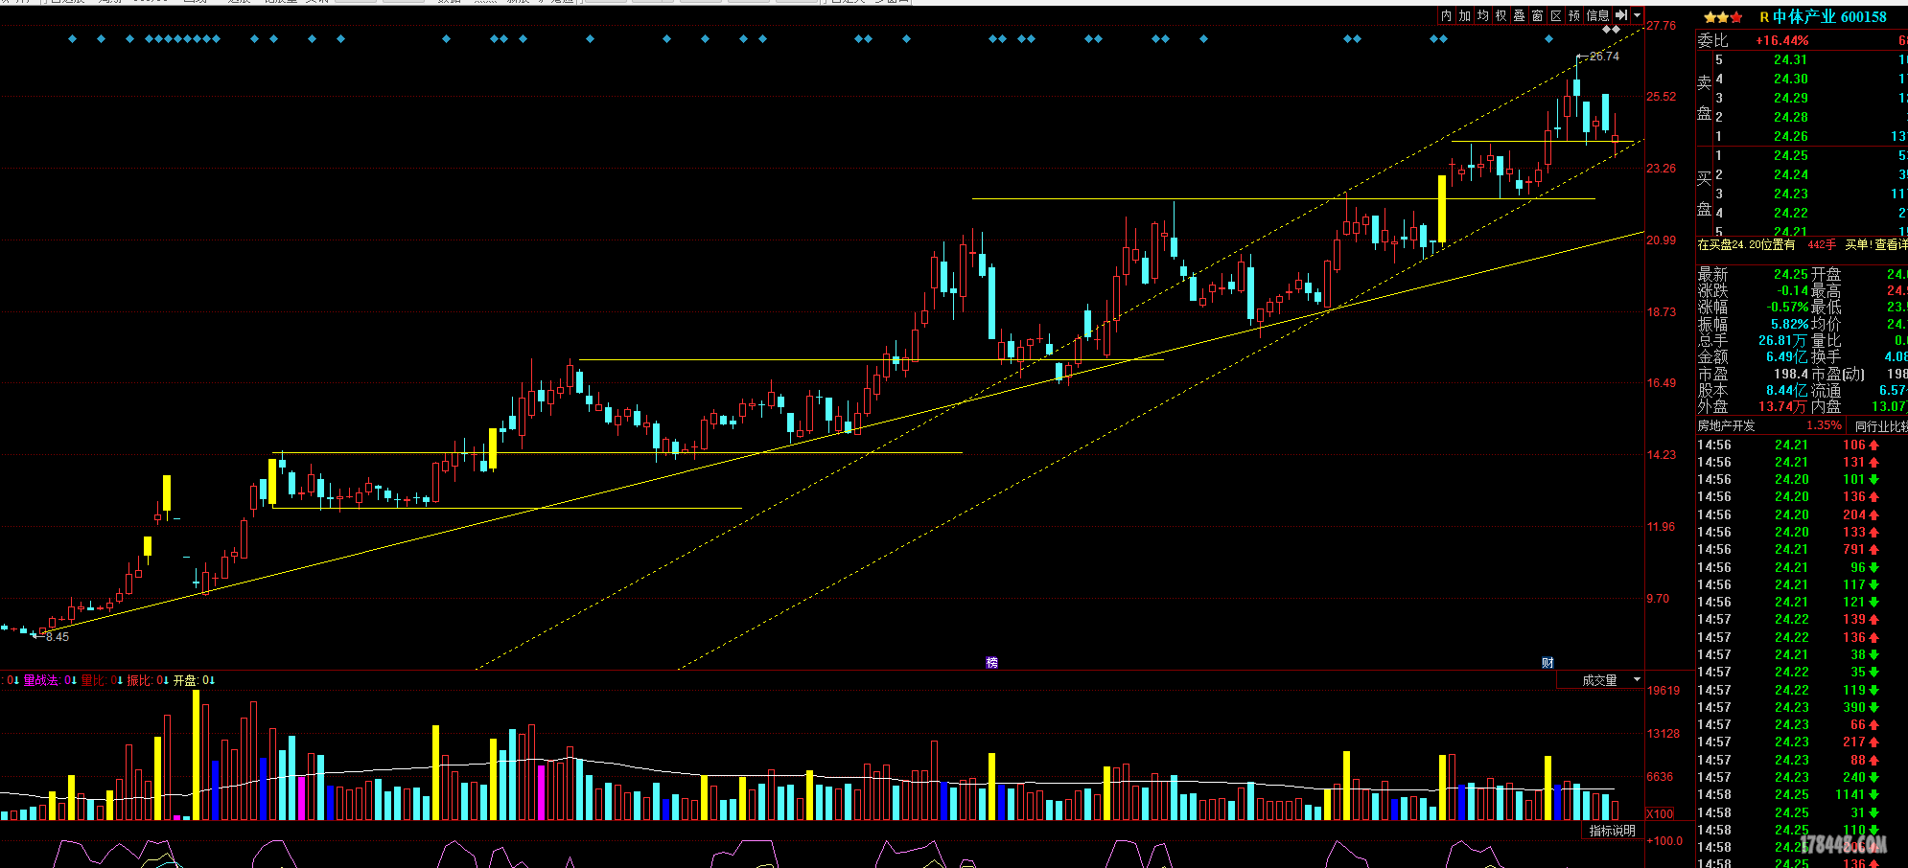Click the 中体产业 600158 stock title

point(1829,17)
